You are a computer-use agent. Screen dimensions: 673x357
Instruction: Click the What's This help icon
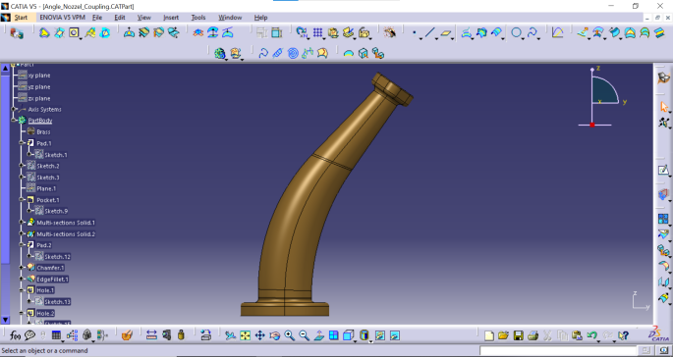click(623, 335)
